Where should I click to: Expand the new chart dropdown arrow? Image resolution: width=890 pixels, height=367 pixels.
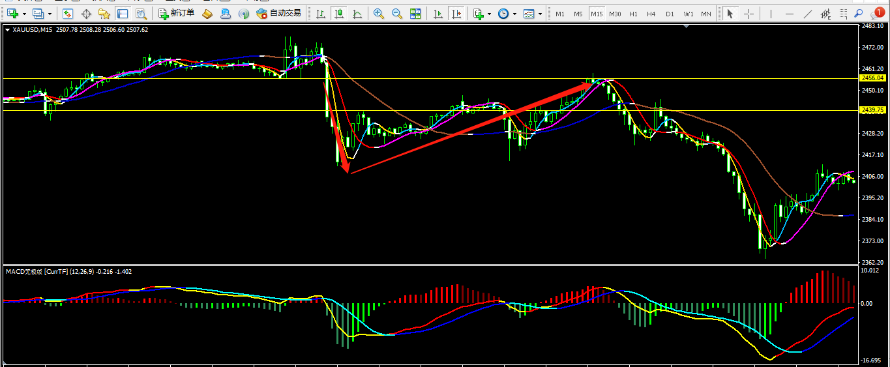click(25, 14)
